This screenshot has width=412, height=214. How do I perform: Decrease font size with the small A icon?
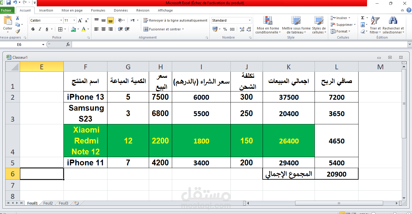(87, 20)
